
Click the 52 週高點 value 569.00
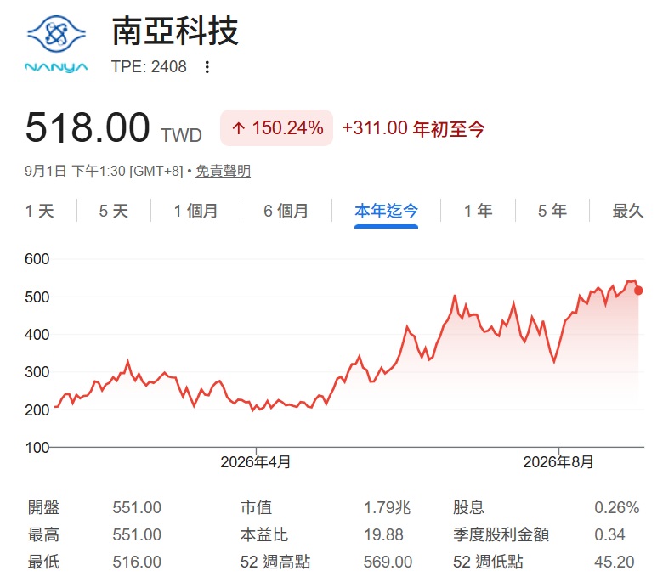click(388, 562)
